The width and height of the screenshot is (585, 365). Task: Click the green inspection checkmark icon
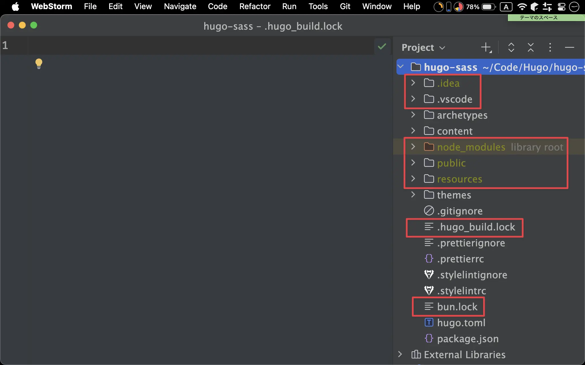coord(382,46)
